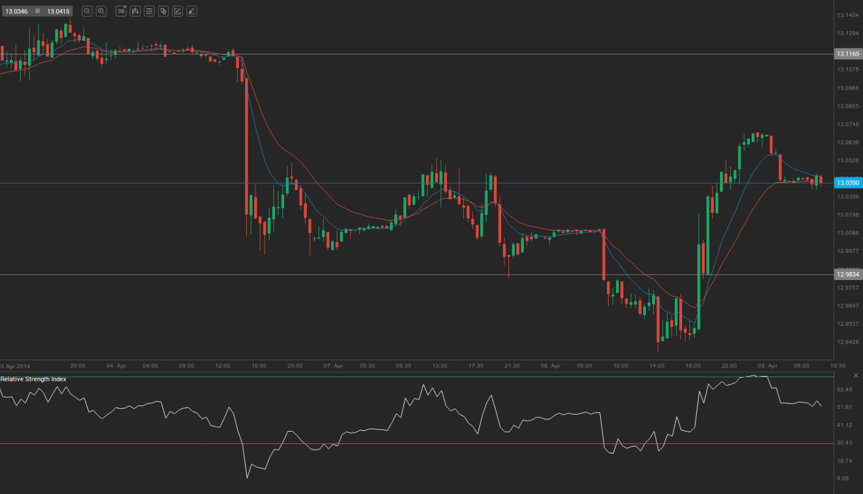The height and width of the screenshot is (494, 863).
Task: Select the eraser/highlighter tool icon
Action: coord(191,11)
